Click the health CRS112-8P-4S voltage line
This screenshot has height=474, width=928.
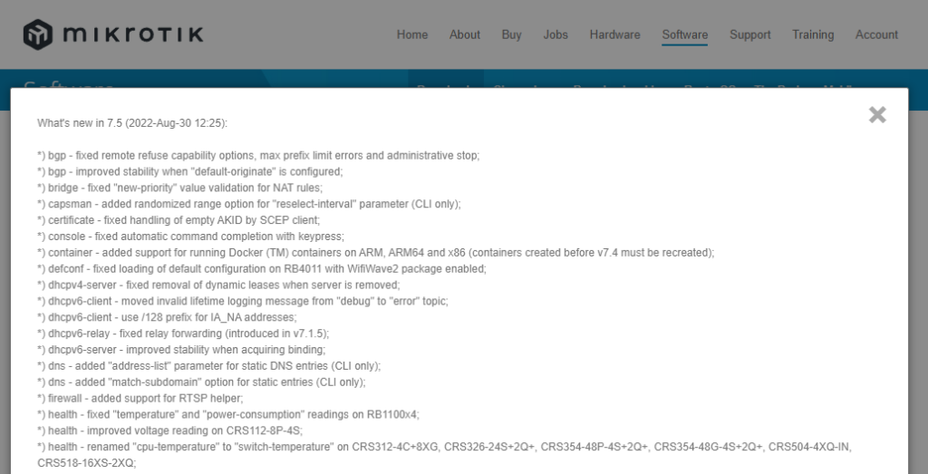(170, 430)
